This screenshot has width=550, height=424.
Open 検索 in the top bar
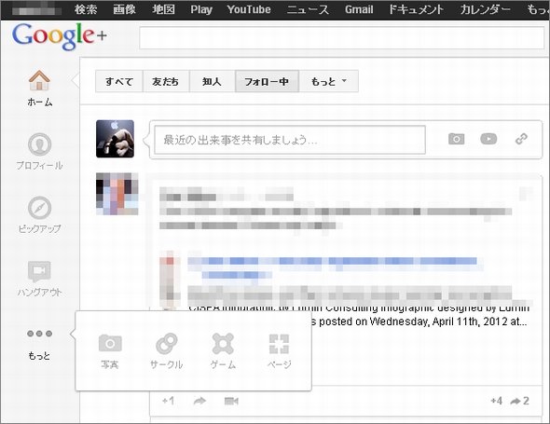coord(86,9)
